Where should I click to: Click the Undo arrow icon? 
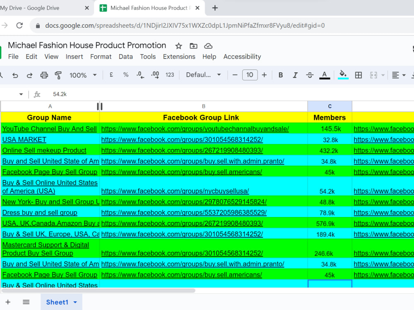[15, 75]
